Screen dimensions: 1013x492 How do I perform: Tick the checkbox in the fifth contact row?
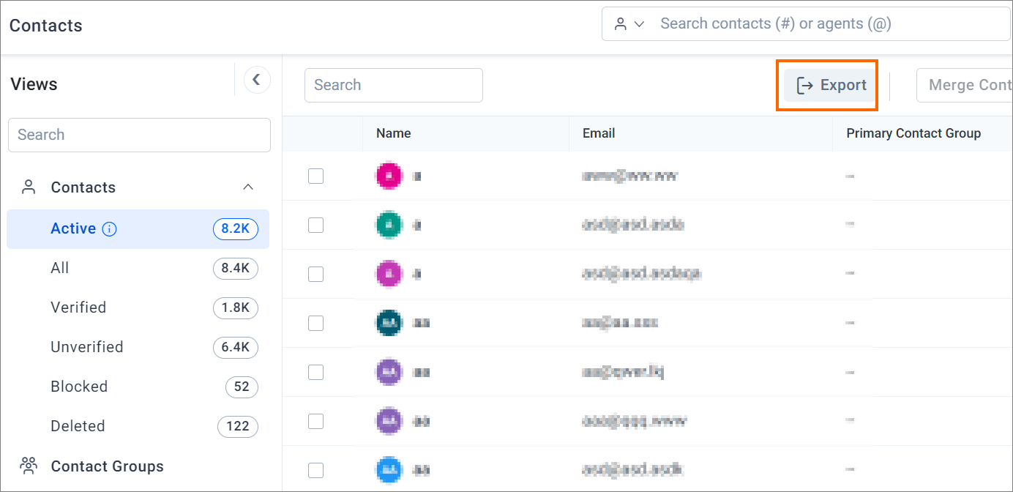(315, 372)
